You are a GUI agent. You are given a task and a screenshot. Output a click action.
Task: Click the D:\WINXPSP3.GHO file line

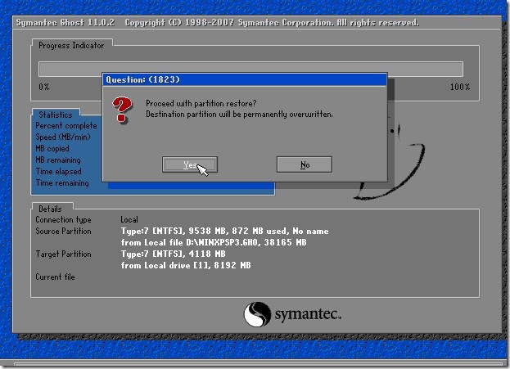click(214, 242)
